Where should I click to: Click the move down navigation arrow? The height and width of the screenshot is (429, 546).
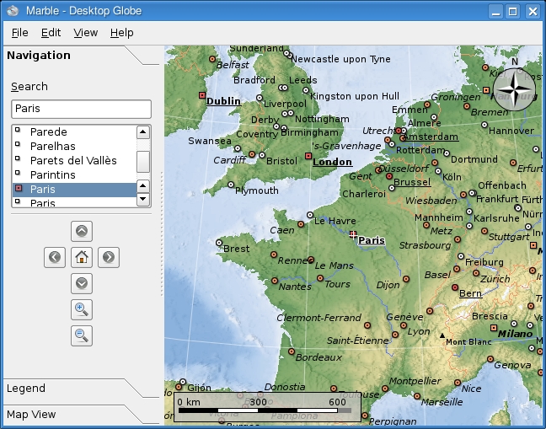pyautogui.click(x=82, y=283)
